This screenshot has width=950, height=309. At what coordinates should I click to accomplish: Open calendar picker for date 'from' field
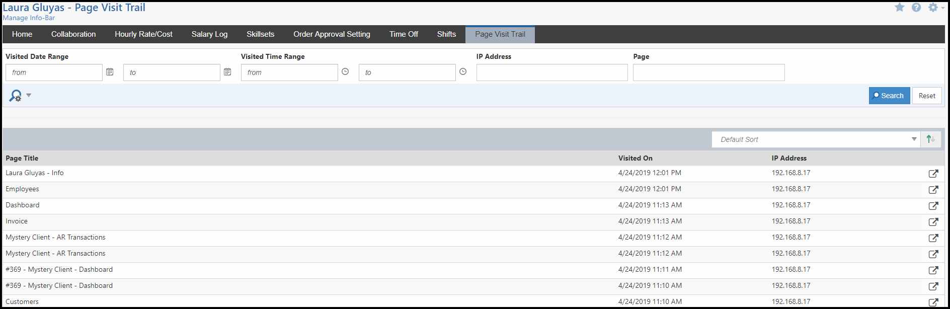[110, 72]
